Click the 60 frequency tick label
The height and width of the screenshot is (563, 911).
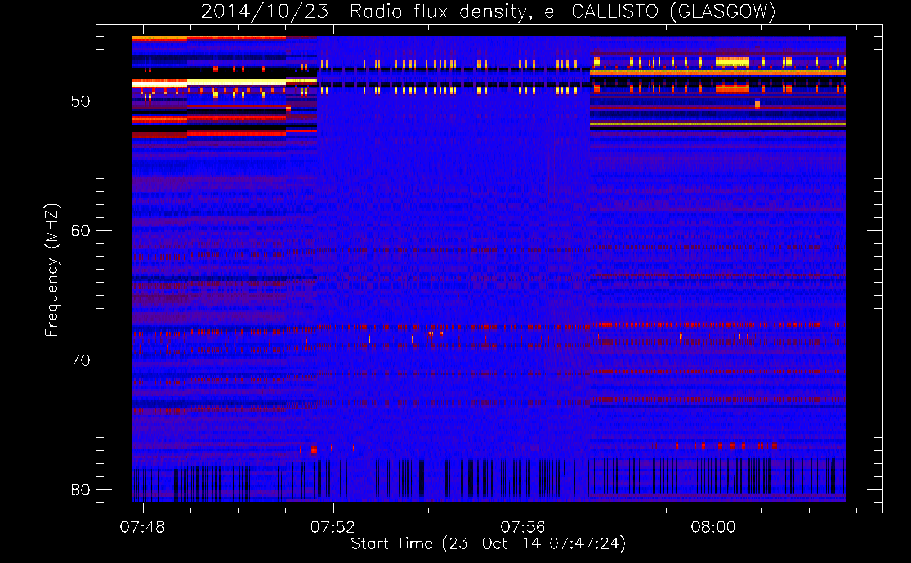81,231
